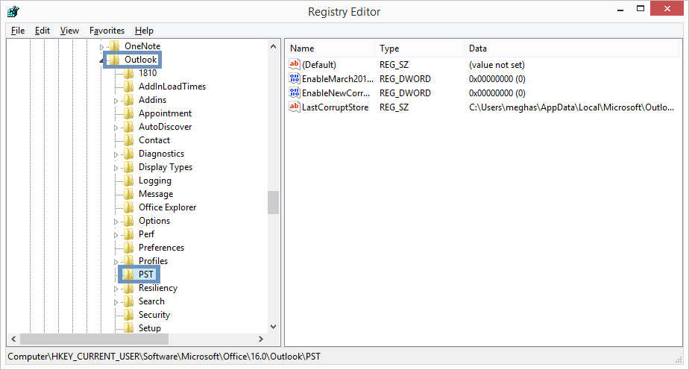Image resolution: width=689 pixels, height=370 pixels.
Task: Click the tree scroll left arrow
Action: coord(13,339)
